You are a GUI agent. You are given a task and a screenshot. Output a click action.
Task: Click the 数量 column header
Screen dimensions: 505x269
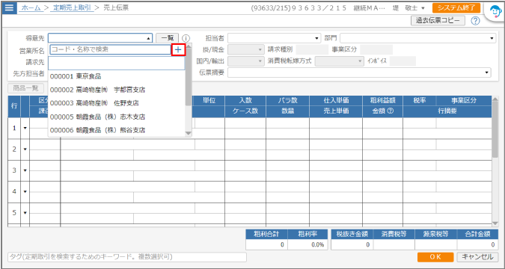click(287, 111)
